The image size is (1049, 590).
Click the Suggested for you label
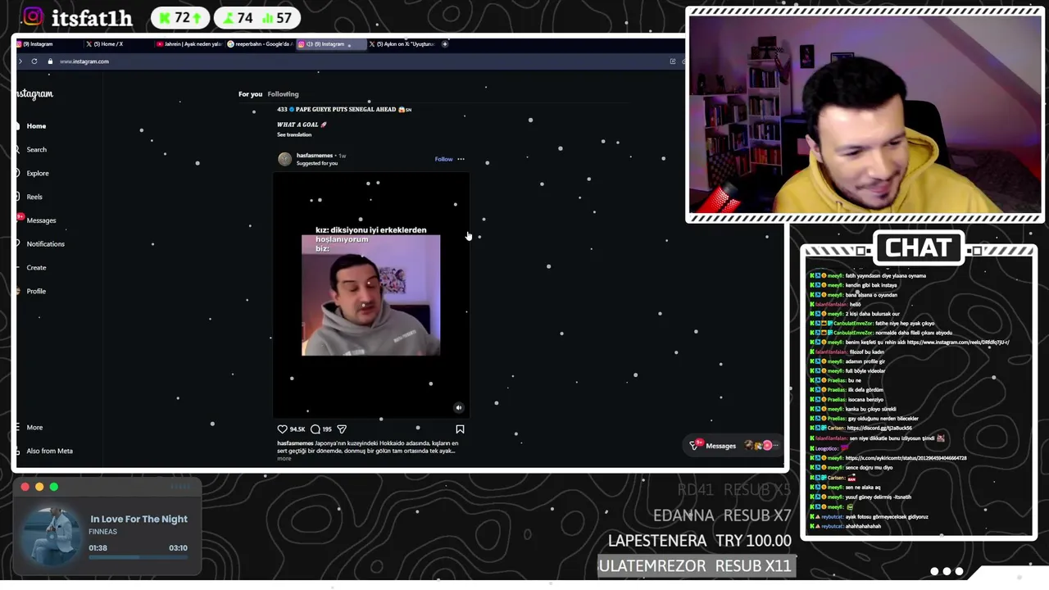pyautogui.click(x=317, y=163)
